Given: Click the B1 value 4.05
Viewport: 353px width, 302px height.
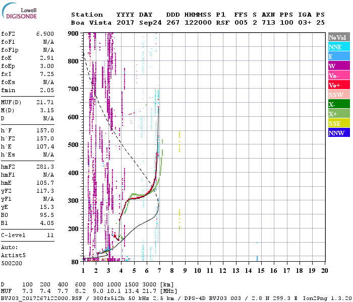Looking at the screenshot, I should (47, 223).
